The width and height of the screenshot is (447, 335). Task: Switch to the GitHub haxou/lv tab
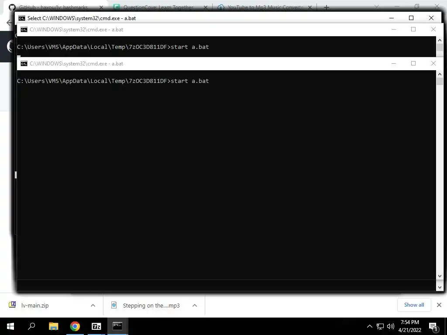tap(53, 7)
